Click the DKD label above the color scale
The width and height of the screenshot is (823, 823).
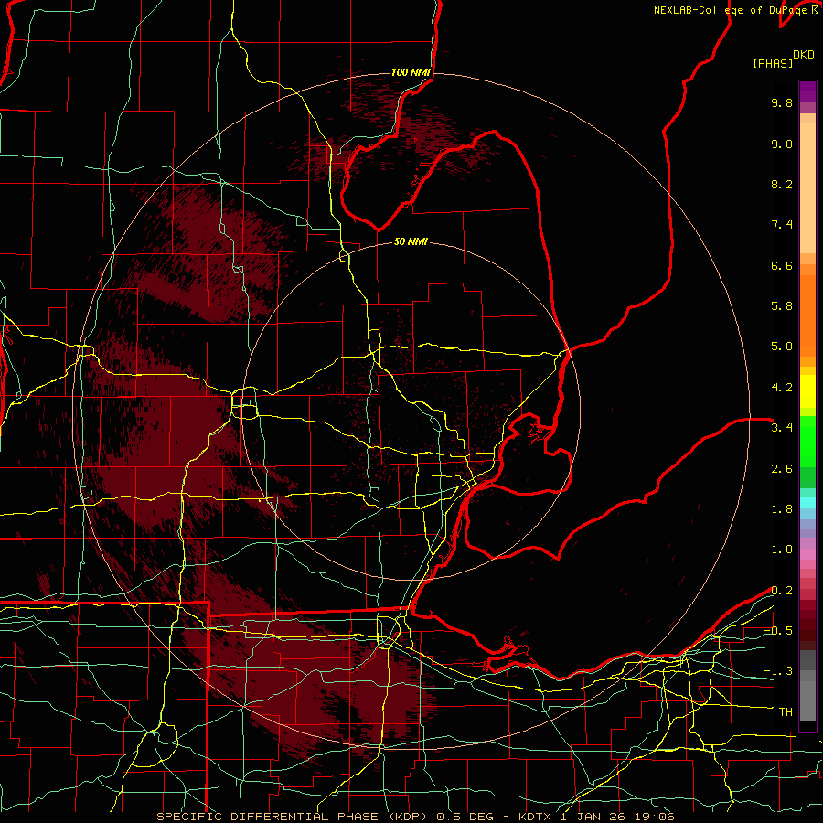coord(804,55)
